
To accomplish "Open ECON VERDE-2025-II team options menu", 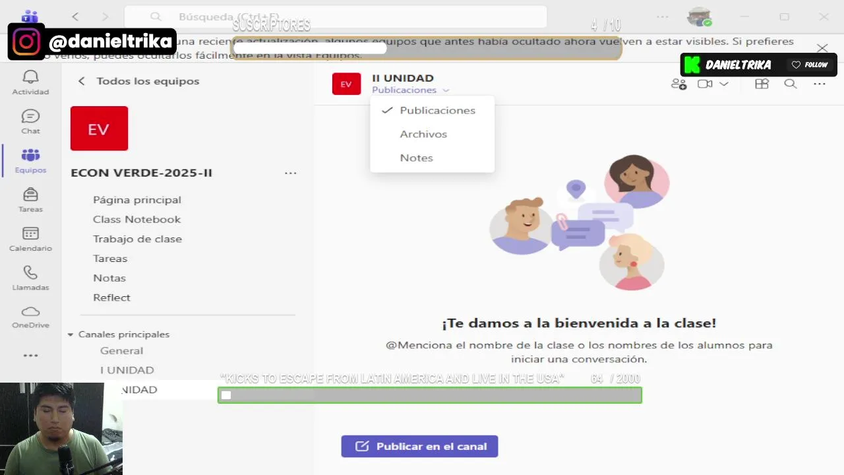I will tap(290, 173).
